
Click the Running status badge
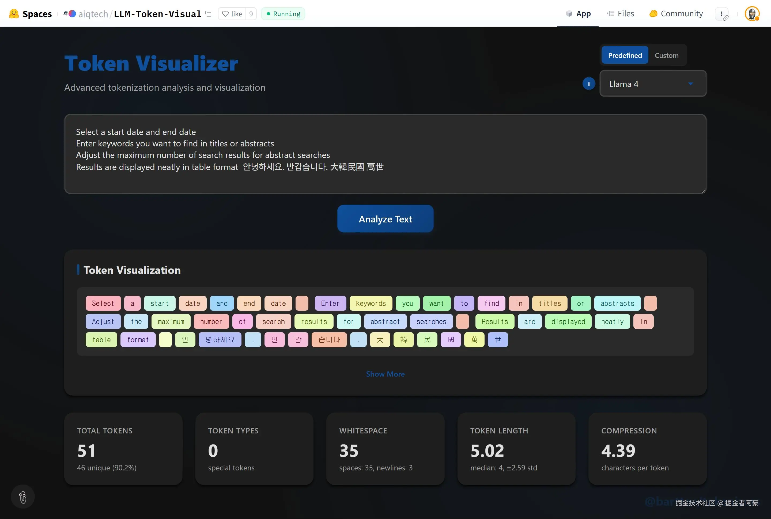(283, 14)
